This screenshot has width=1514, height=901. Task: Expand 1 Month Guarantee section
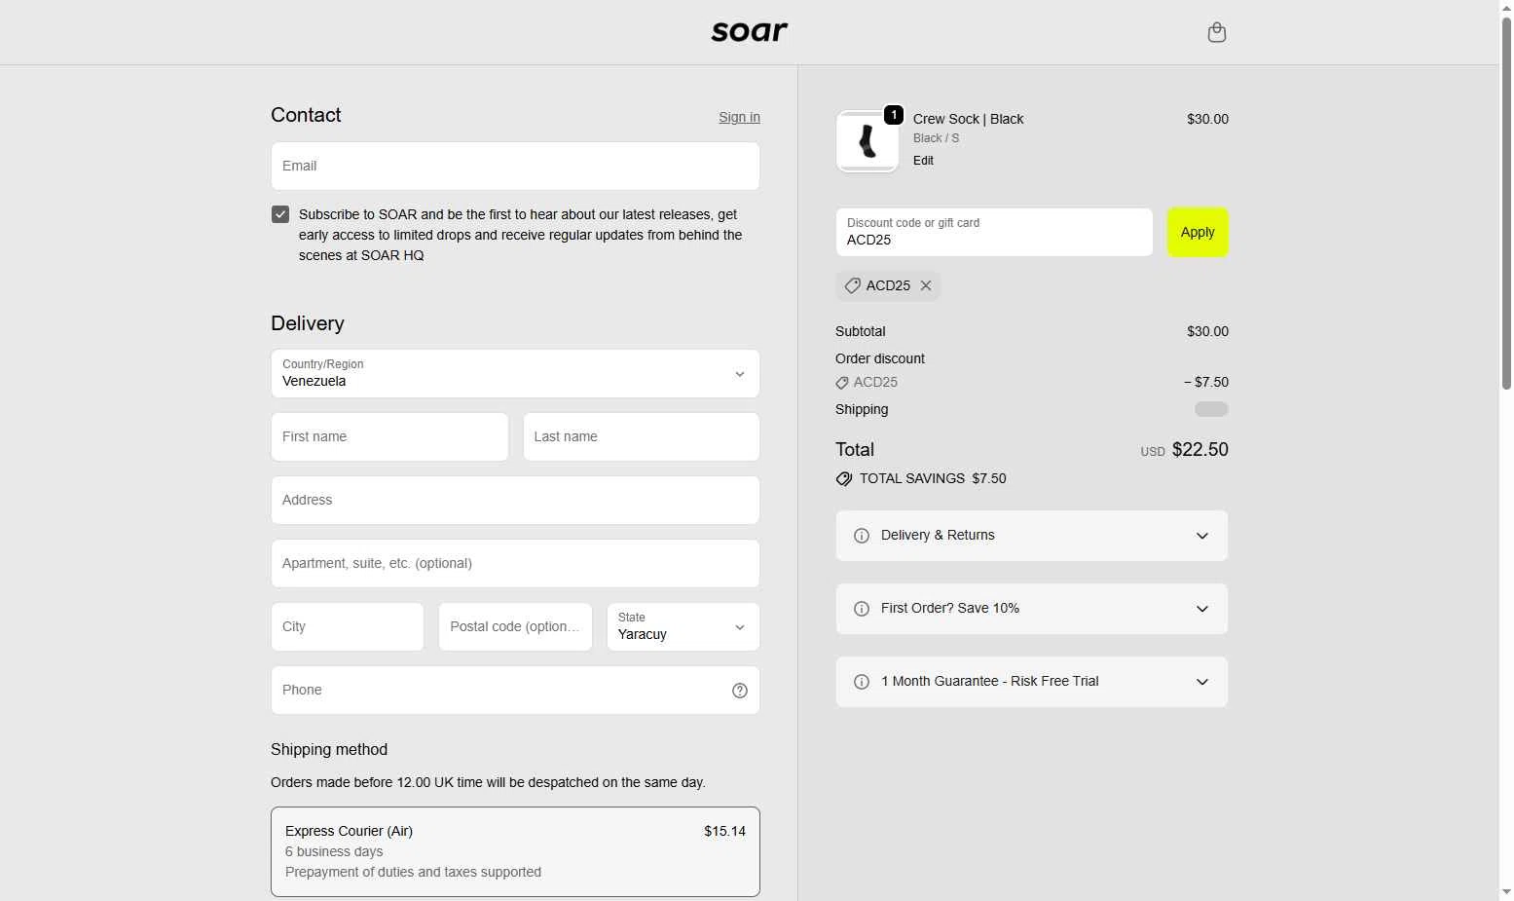[1032, 682]
